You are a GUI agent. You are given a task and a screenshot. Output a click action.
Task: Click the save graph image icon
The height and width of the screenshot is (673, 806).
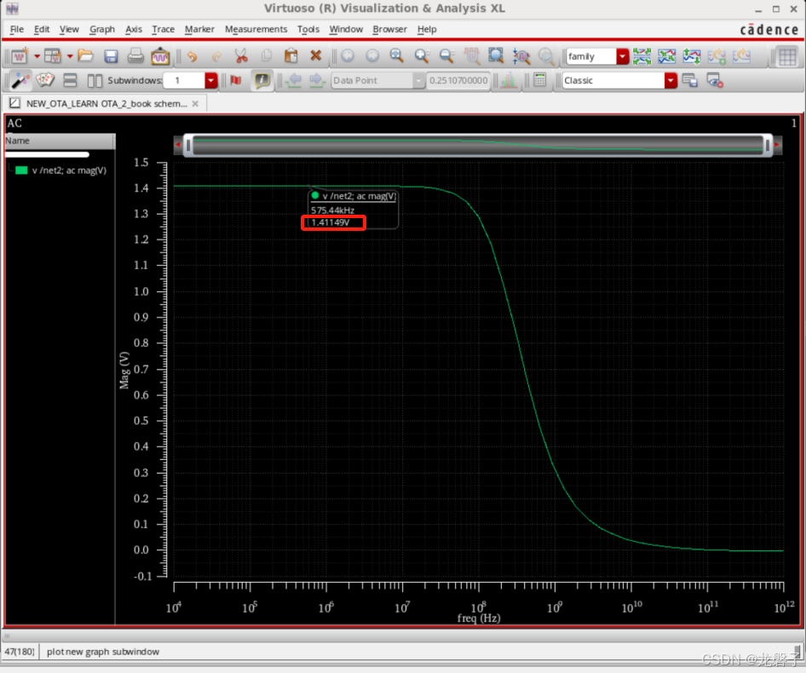160,56
